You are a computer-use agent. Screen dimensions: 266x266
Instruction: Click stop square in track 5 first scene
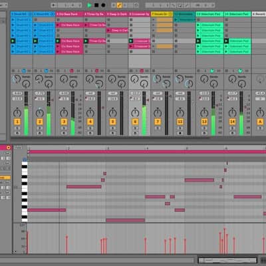108,20
